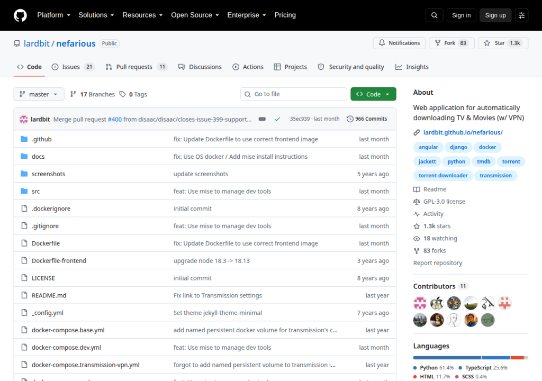Screen dimensions: 542x381
Task: Click the tag icon next to 0 Tags
Action: pyautogui.click(x=122, y=94)
